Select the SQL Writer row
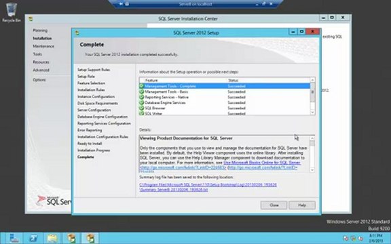The height and width of the screenshot is (244, 391). [x=225, y=113]
